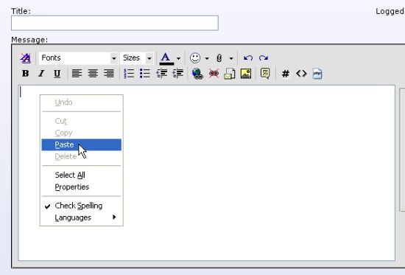Open the Sizes dropdown
This screenshot has height=275, width=405.
(137, 58)
